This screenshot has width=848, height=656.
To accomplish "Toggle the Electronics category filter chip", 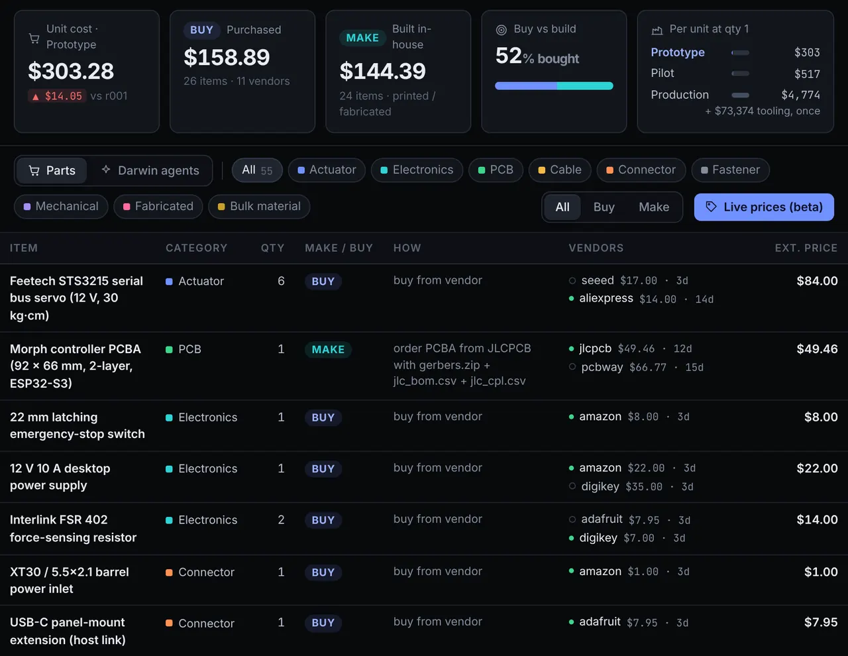I will click(417, 170).
